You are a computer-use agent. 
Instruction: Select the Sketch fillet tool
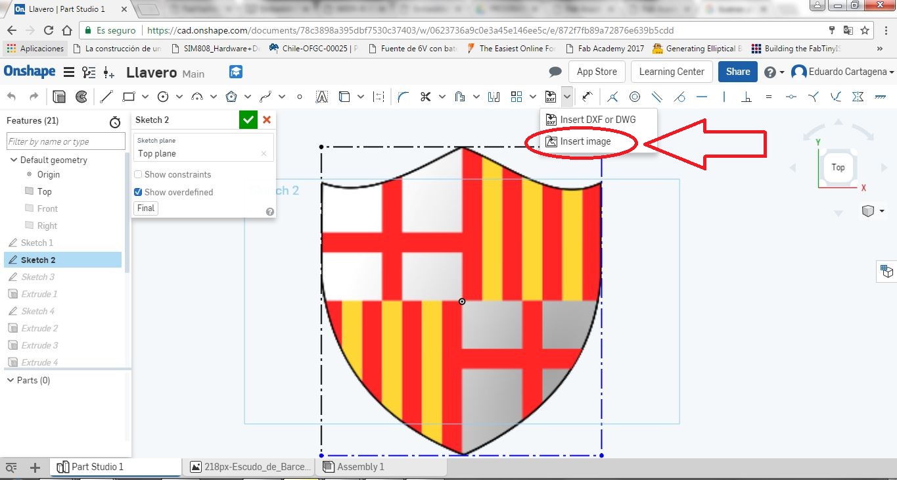(403, 97)
